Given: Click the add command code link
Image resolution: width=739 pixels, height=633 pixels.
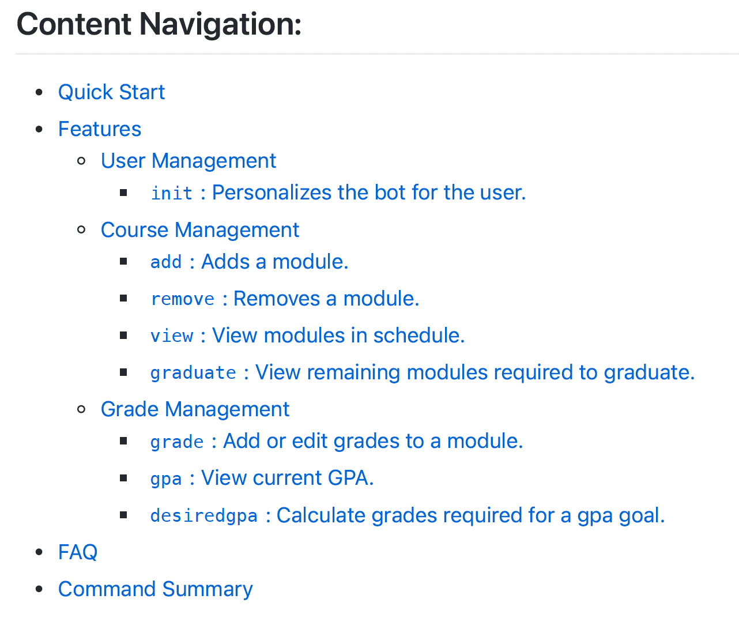Looking at the screenshot, I should (166, 262).
